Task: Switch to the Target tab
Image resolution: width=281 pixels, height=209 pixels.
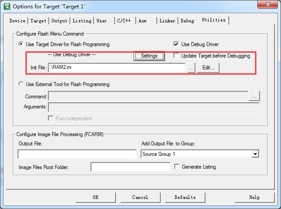Action: (38, 21)
